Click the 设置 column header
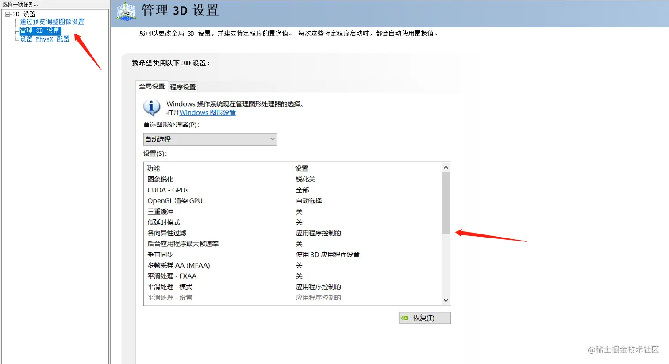 [x=367, y=169]
